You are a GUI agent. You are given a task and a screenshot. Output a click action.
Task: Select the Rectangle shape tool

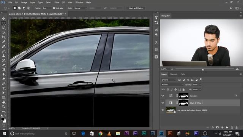(x=3, y=97)
